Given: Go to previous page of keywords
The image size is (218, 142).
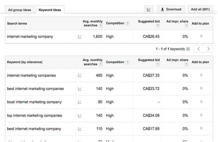Looking at the screenshot, I should 199,49.
